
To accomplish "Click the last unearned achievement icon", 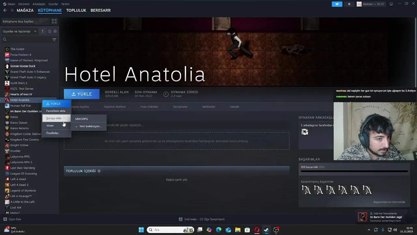I will pyautogui.click(x=367, y=190).
